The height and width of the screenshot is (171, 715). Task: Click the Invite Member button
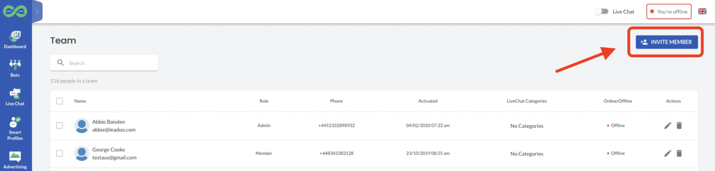[666, 42]
